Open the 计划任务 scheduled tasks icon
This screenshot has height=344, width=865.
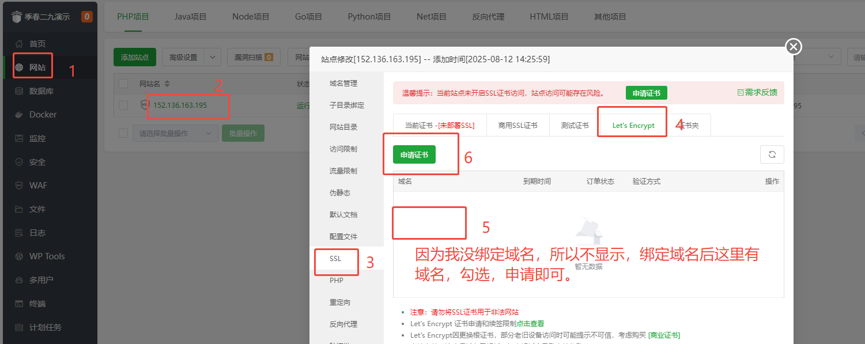[x=19, y=327]
